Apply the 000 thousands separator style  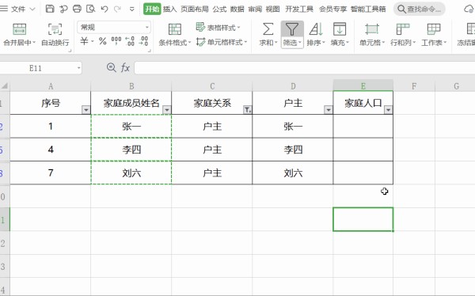(x=116, y=40)
